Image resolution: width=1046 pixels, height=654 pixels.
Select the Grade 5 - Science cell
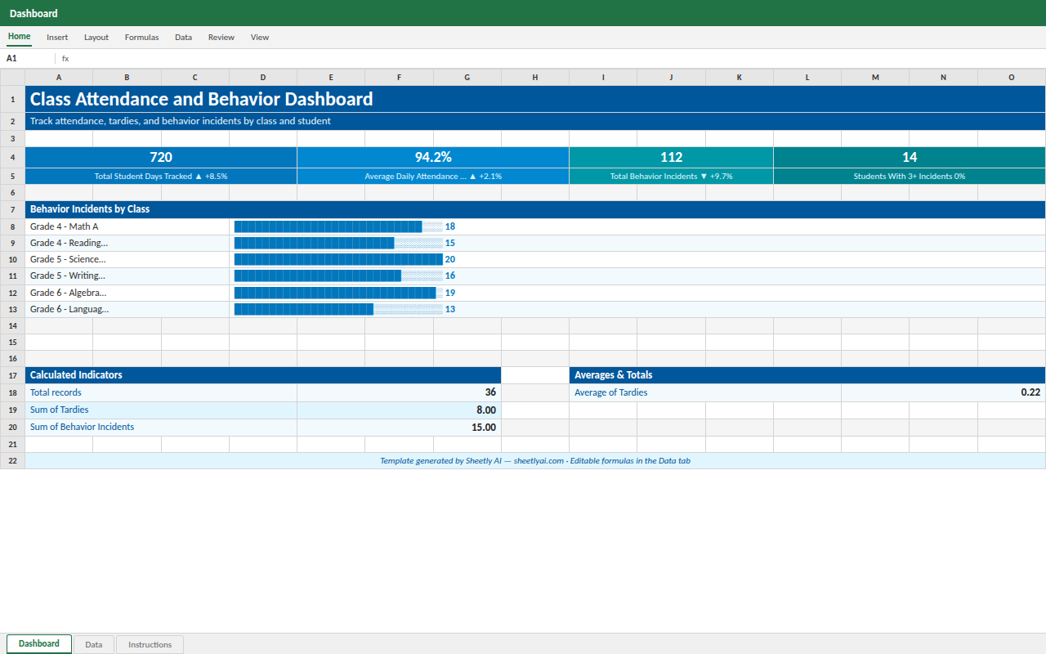click(127, 259)
